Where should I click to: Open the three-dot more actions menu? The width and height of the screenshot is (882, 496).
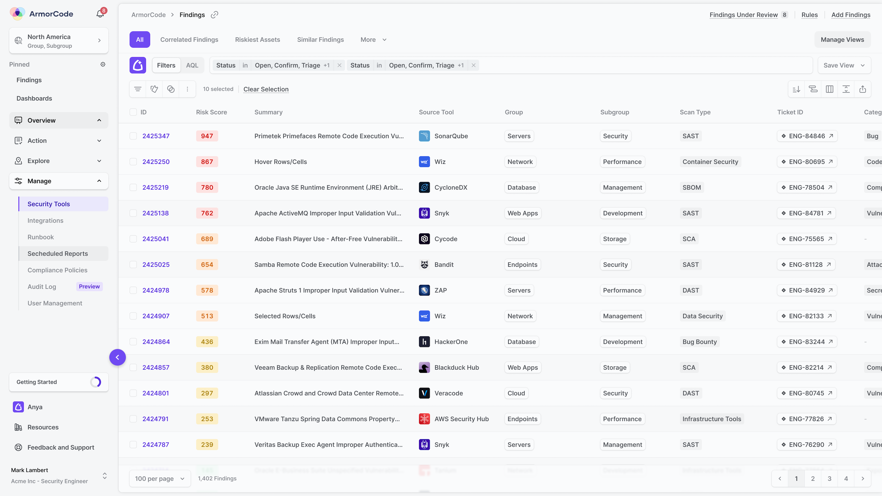tap(187, 89)
